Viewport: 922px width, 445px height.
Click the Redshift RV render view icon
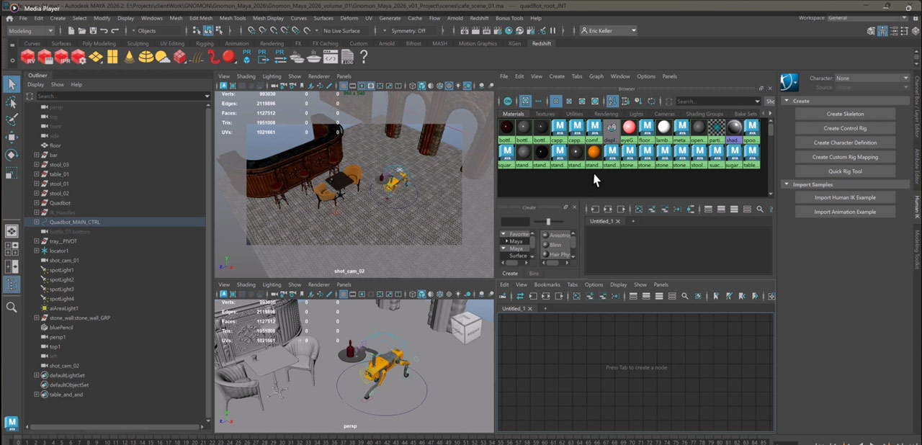coord(28,57)
